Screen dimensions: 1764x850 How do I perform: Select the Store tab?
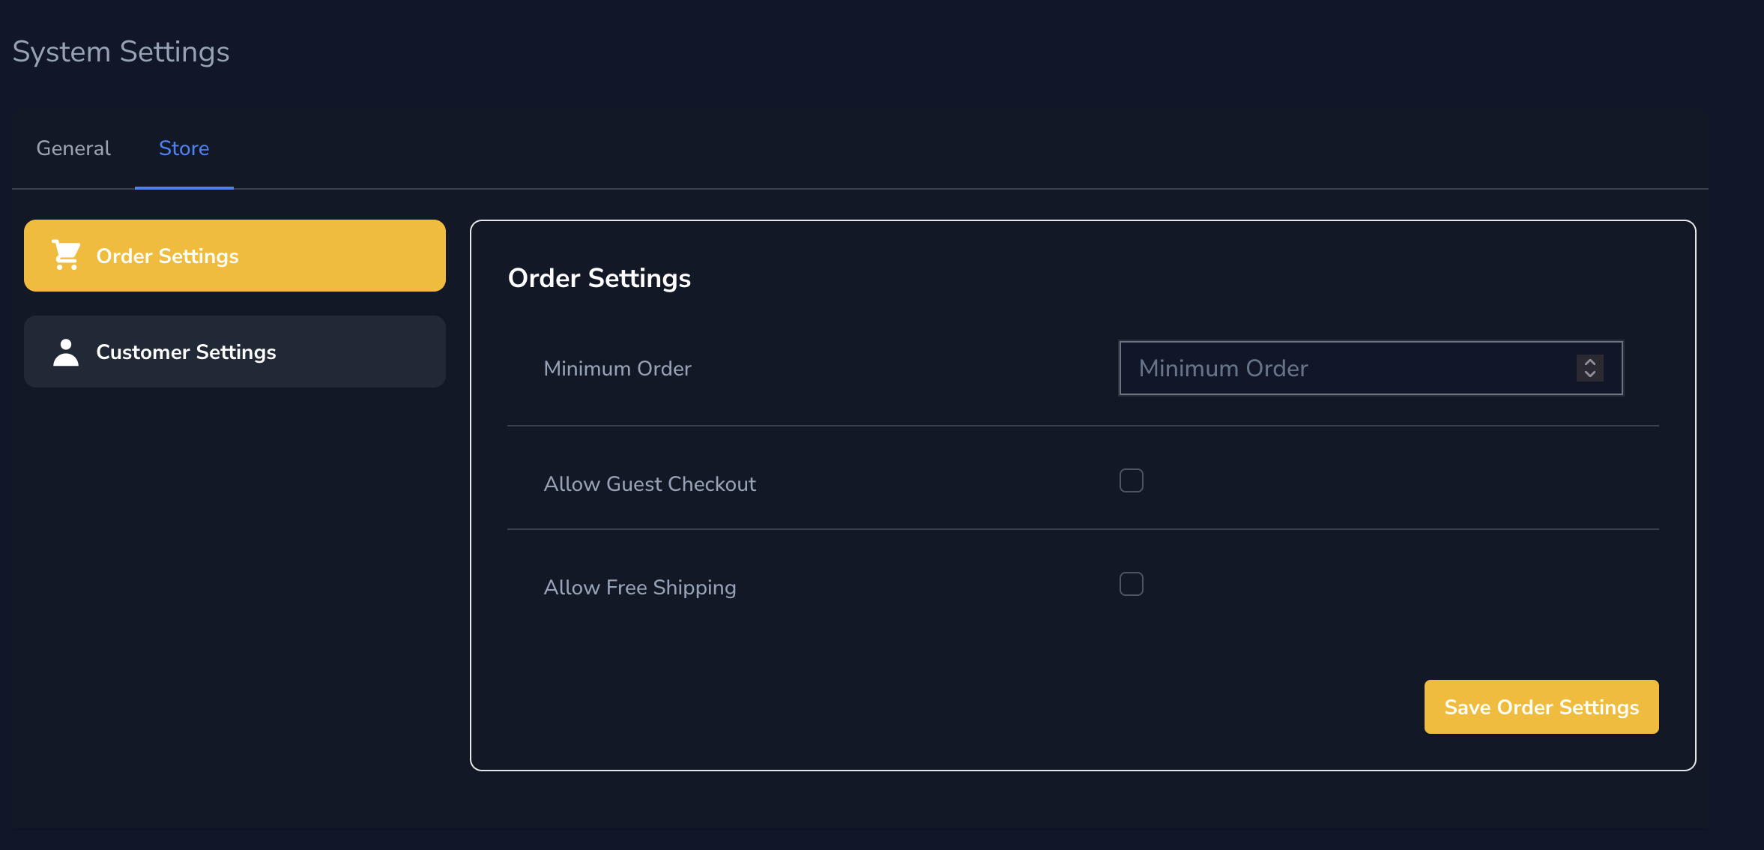coord(184,148)
